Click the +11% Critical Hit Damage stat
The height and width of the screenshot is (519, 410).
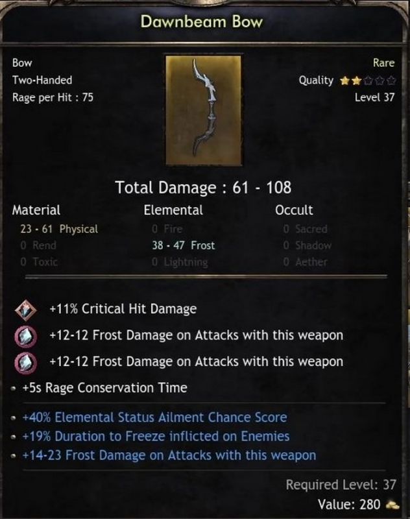coord(123,309)
